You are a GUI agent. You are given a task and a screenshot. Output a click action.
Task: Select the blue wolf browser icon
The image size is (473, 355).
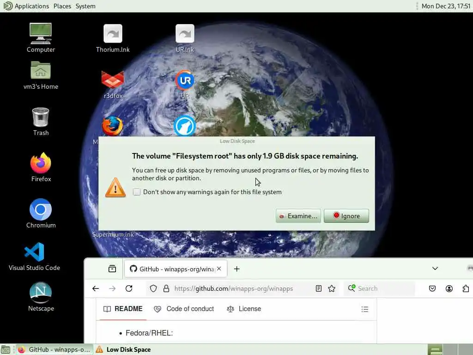[x=185, y=126]
